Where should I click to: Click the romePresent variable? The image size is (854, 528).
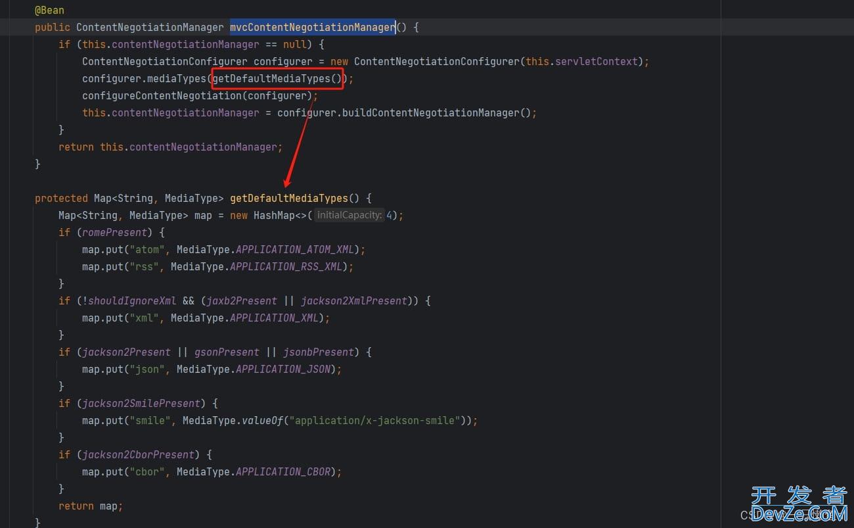[x=114, y=233]
